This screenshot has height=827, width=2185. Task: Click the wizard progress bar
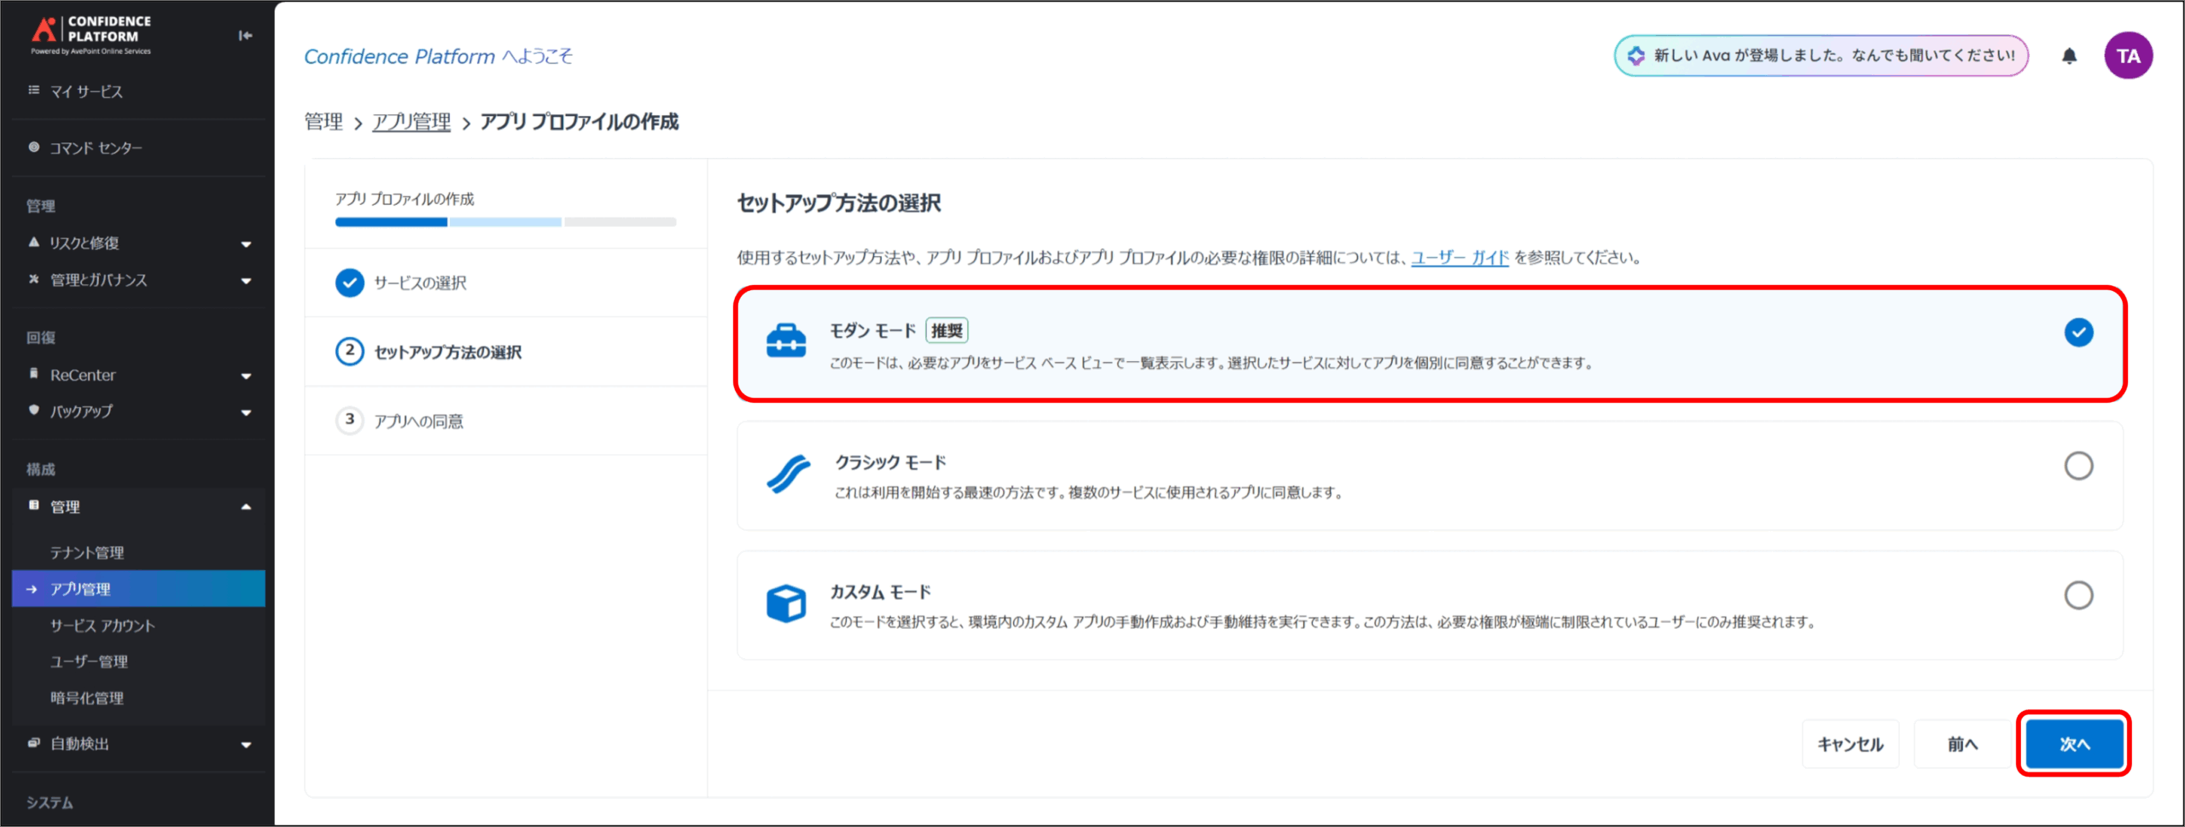coord(505,222)
